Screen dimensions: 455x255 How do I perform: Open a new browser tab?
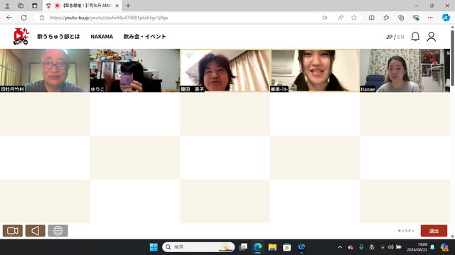point(128,6)
